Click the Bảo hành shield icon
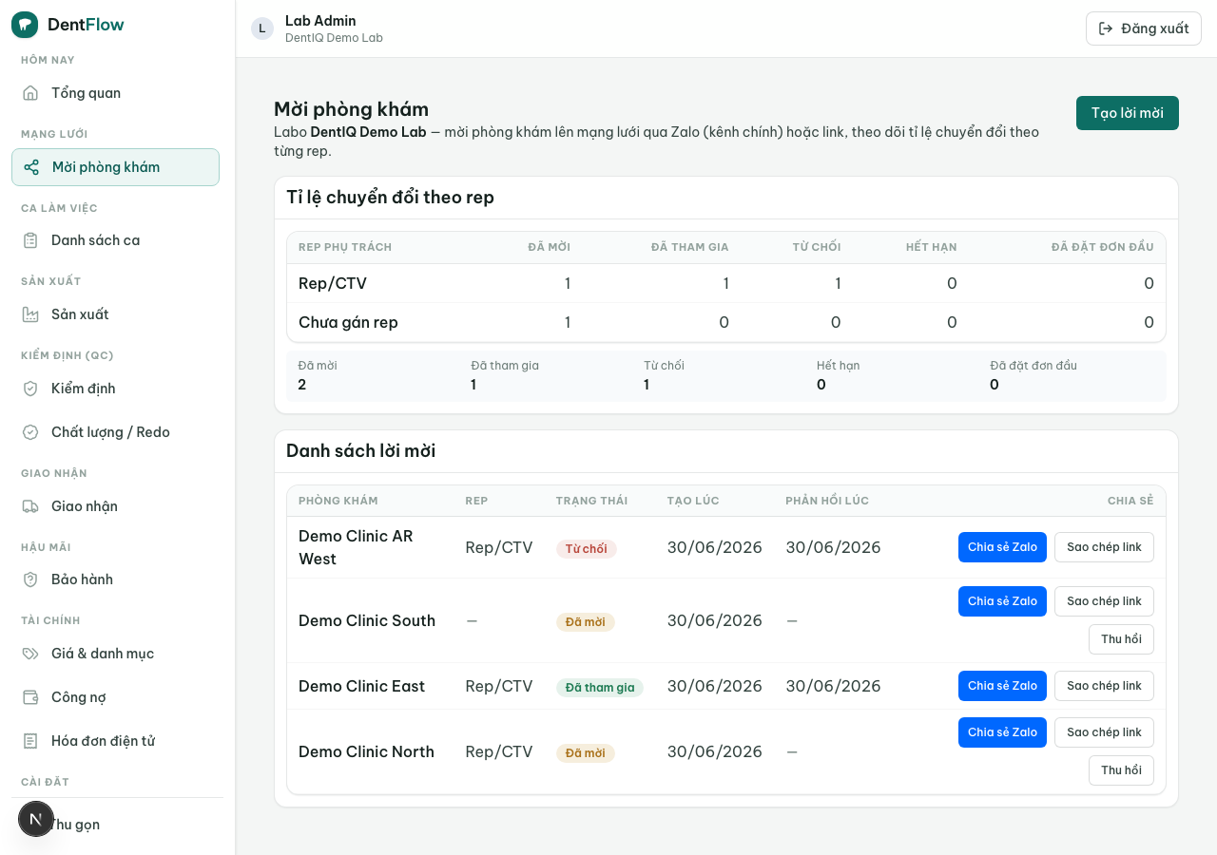Screen dimensions: 1217x855 (x=30, y=579)
